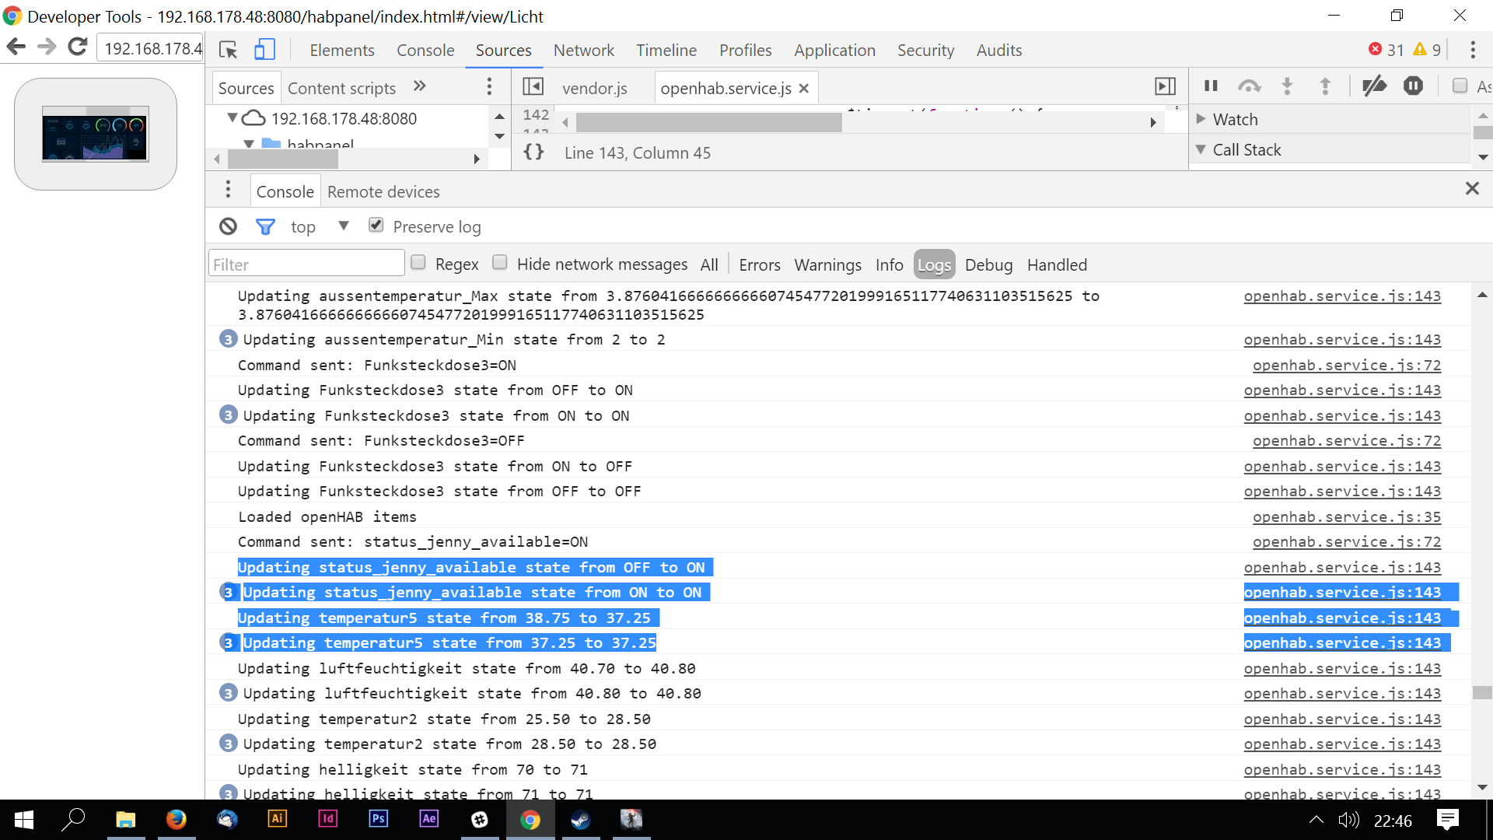Viewport: 1493px width, 840px height.
Task: Check Hide network messages
Action: 500,263
